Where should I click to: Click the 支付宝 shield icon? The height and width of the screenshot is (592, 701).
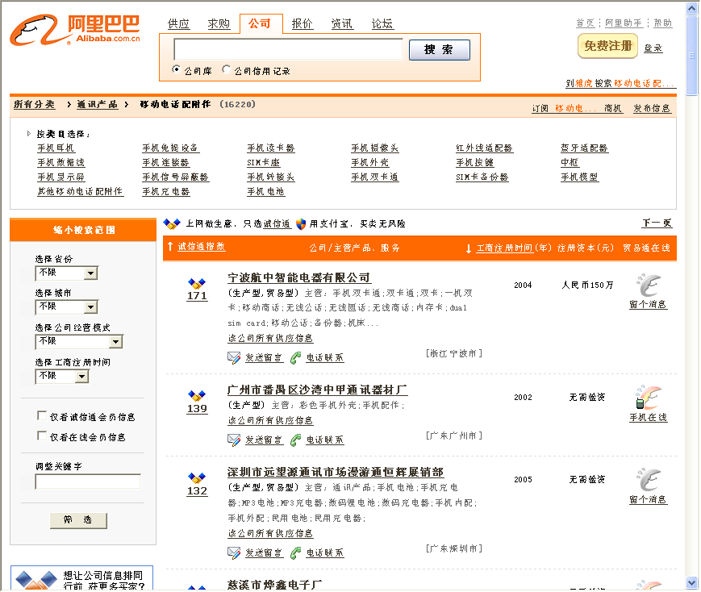(301, 223)
